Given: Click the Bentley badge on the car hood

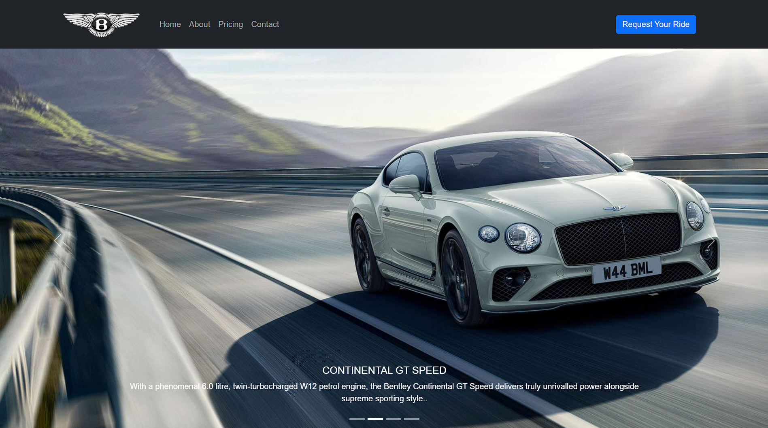Looking at the screenshot, I should coord(614,208).
